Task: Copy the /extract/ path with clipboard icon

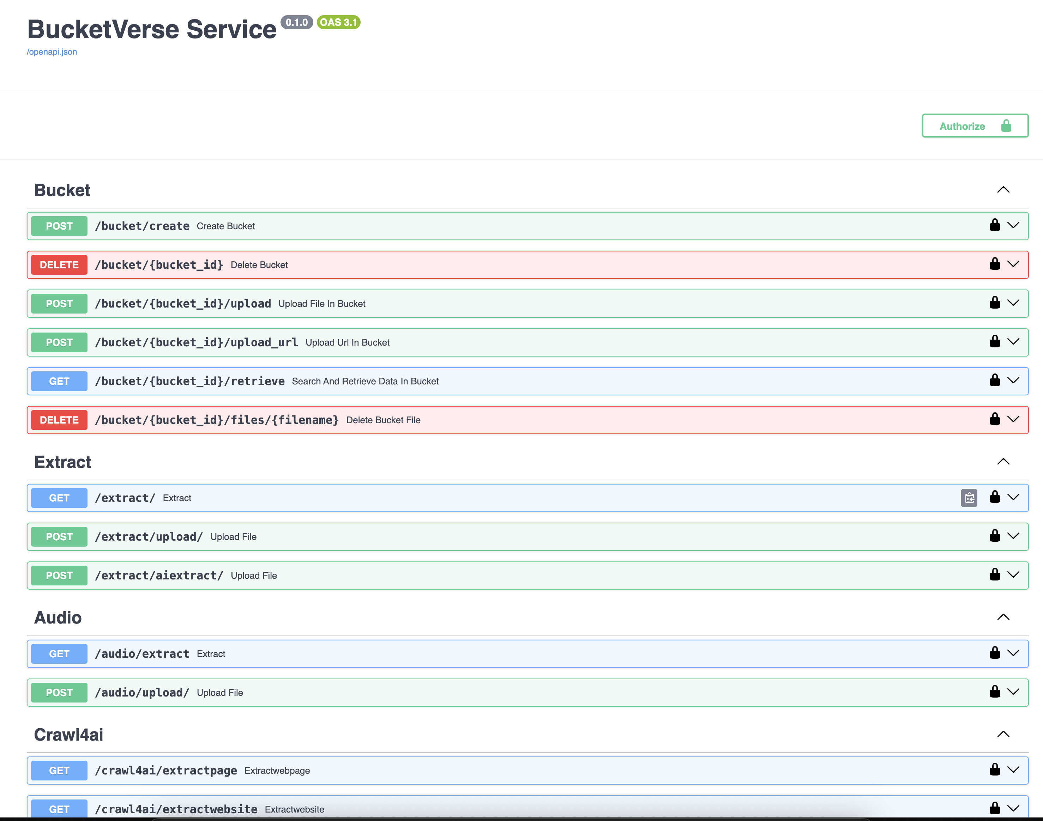Action: tap(969, 498)
